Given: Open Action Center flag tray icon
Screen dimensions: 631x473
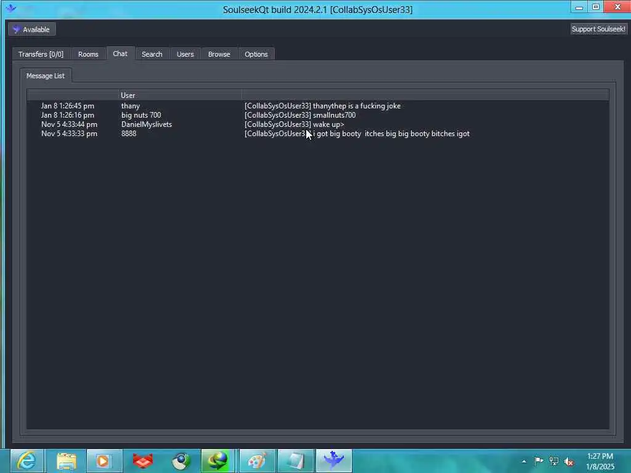Looking at the screenshot, I should [539, 461].
